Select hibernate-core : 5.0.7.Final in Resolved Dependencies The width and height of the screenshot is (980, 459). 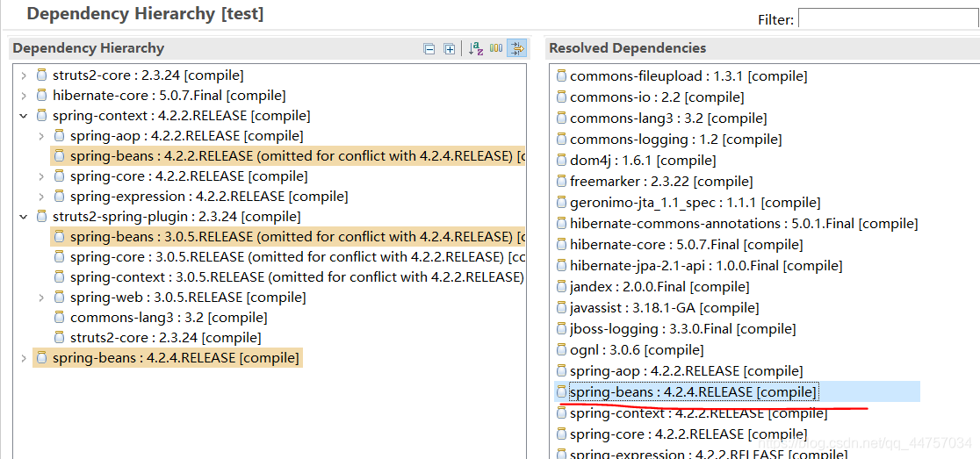(x=686, y=245)
